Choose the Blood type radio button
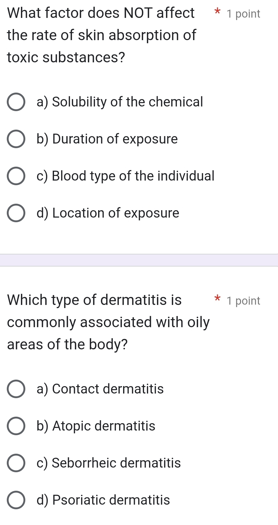Image resolution: width=278 pixels, height=525 pixels. click(x=16, y=176)
